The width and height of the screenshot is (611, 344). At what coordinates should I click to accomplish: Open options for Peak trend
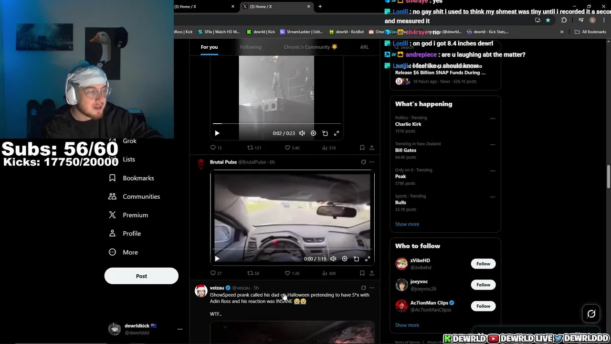[x=493, y=171]
